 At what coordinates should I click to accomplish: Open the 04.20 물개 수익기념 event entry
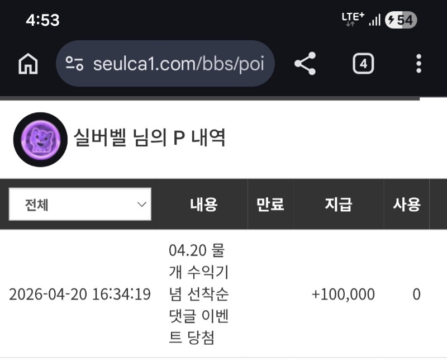click(199, 294)
